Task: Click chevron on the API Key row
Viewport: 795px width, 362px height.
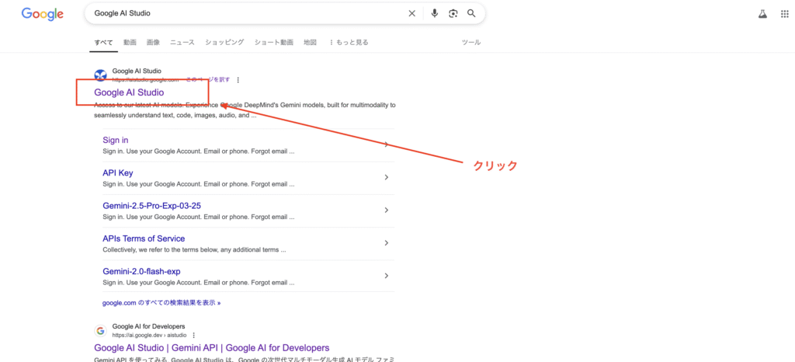Action: click(x=387, y=177)
